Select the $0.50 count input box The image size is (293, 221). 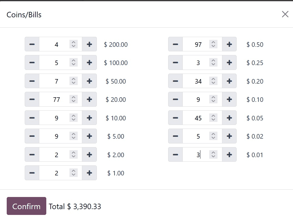(196, 44)
